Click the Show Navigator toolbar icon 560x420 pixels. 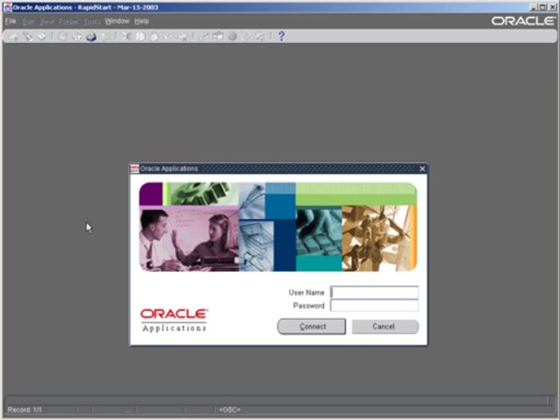coord(42,37)
